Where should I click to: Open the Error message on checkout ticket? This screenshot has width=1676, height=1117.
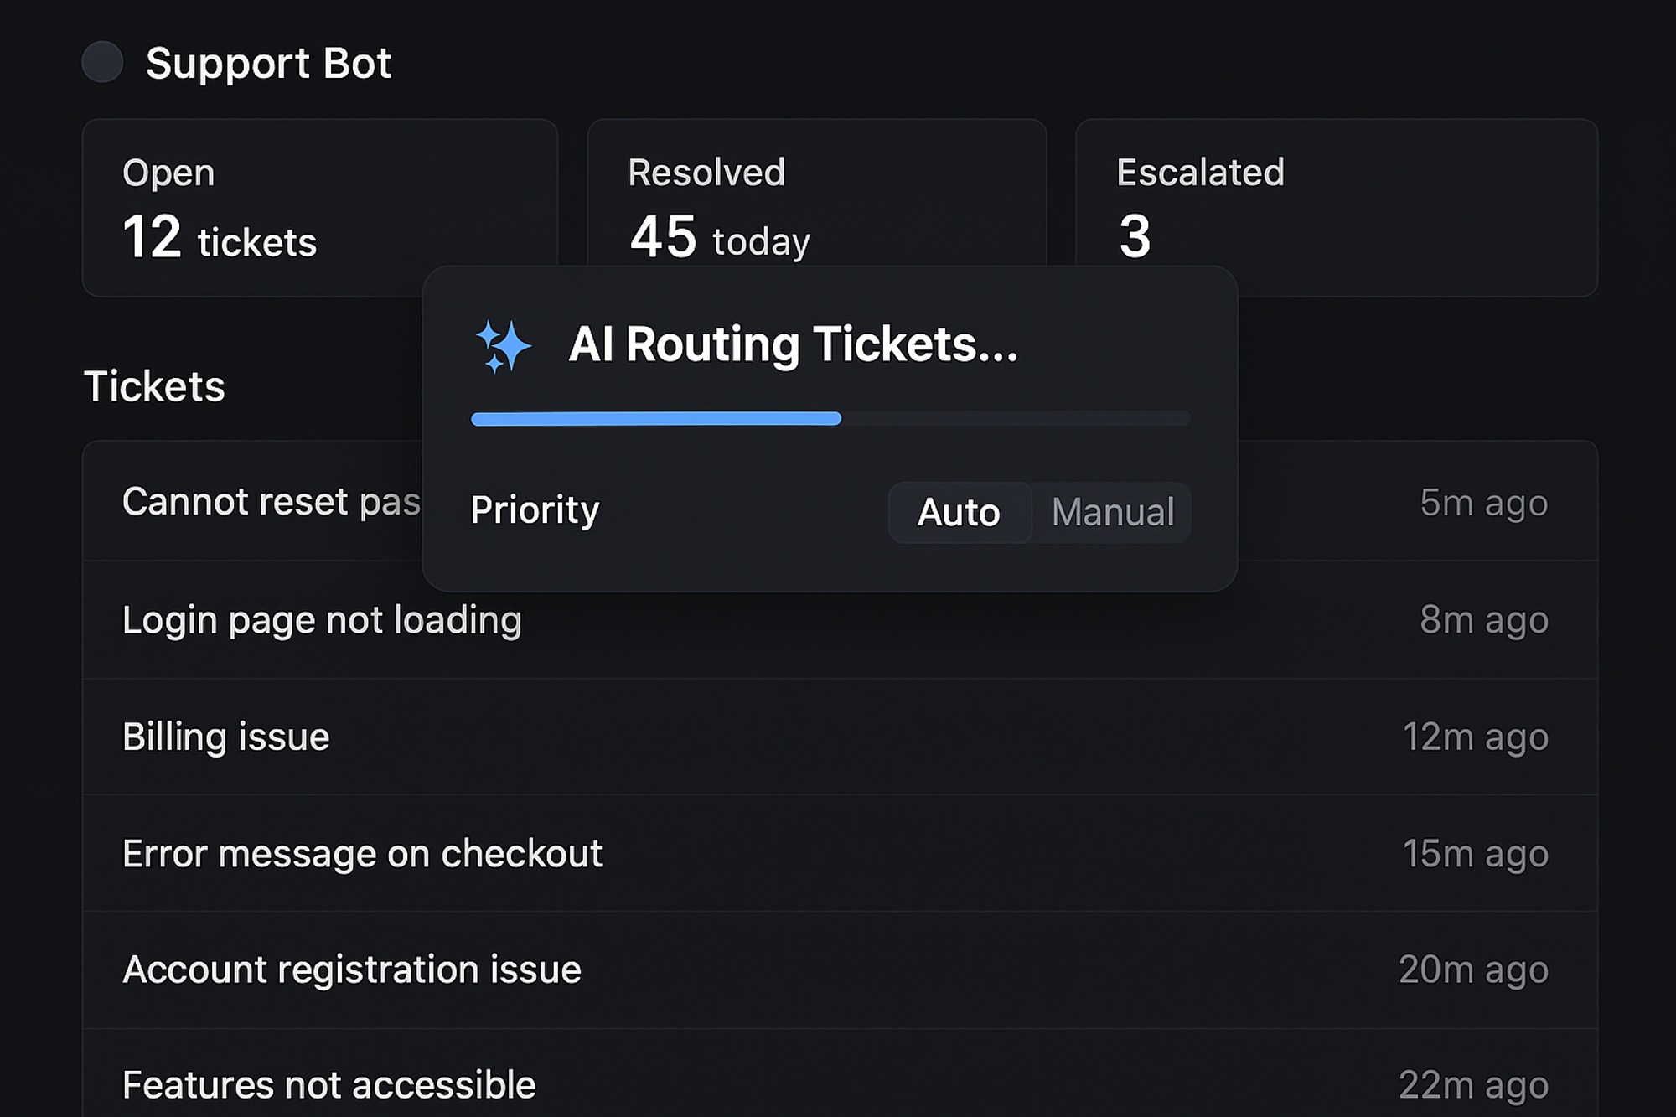point(362,854)
